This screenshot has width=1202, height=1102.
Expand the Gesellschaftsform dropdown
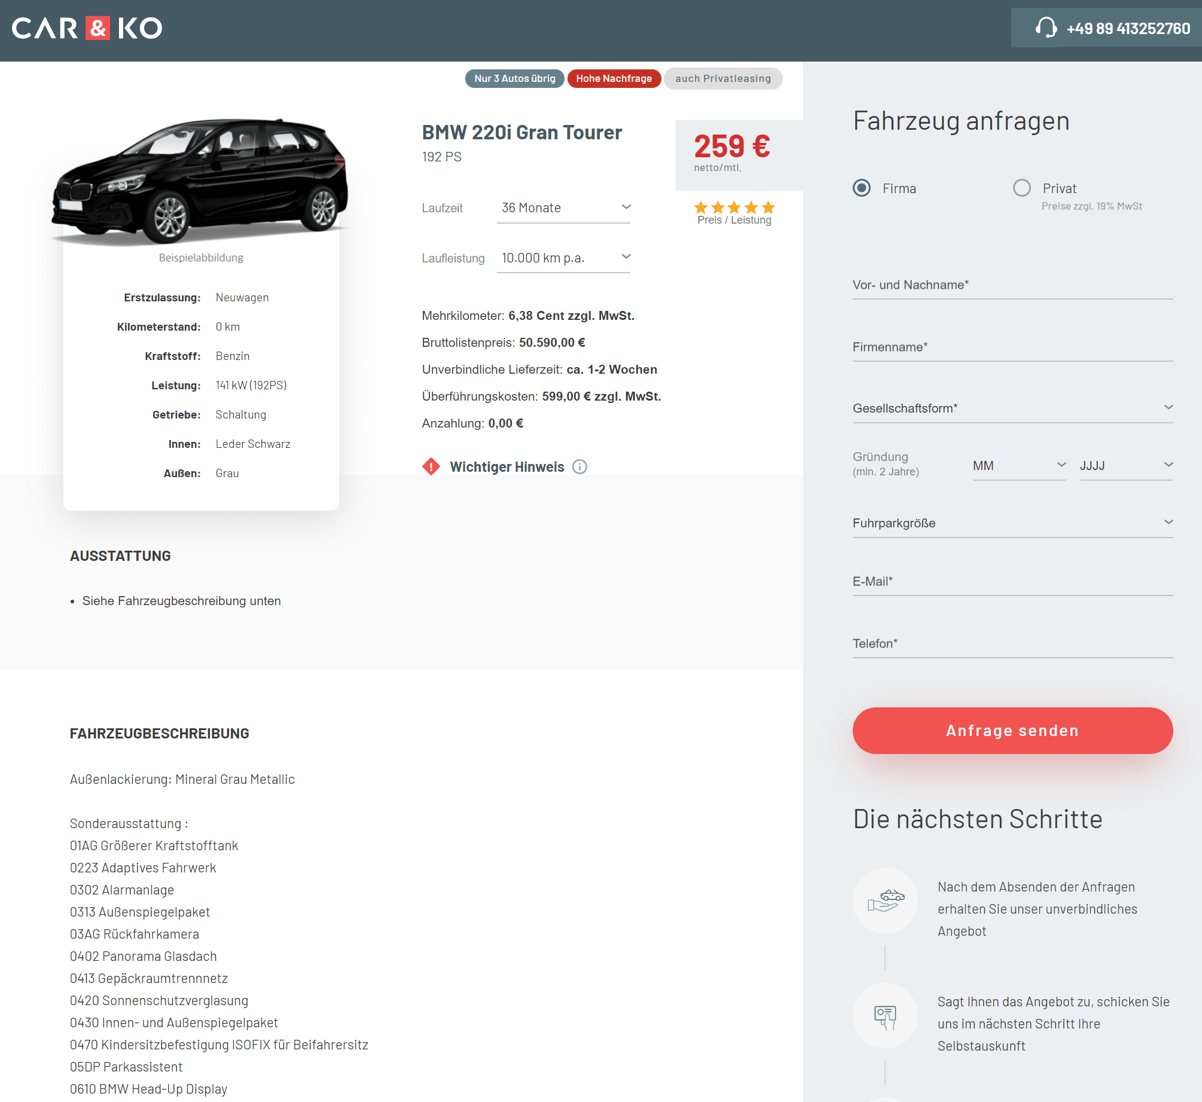click(x=1012, y=408)
